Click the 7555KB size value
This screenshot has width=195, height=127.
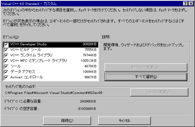click(x=90, y=50)
